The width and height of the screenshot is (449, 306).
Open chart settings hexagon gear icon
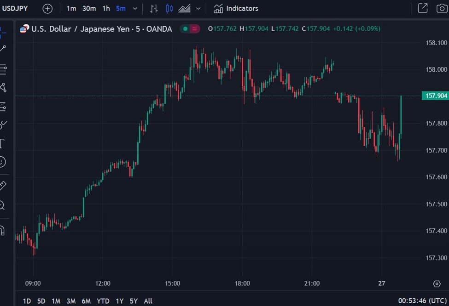coord(437,284)
